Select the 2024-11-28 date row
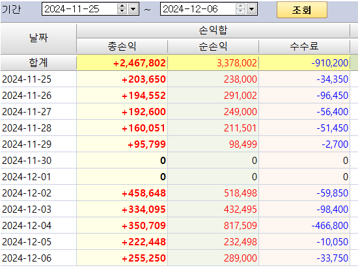The image size is (358, 270). (x=38, y=128)
